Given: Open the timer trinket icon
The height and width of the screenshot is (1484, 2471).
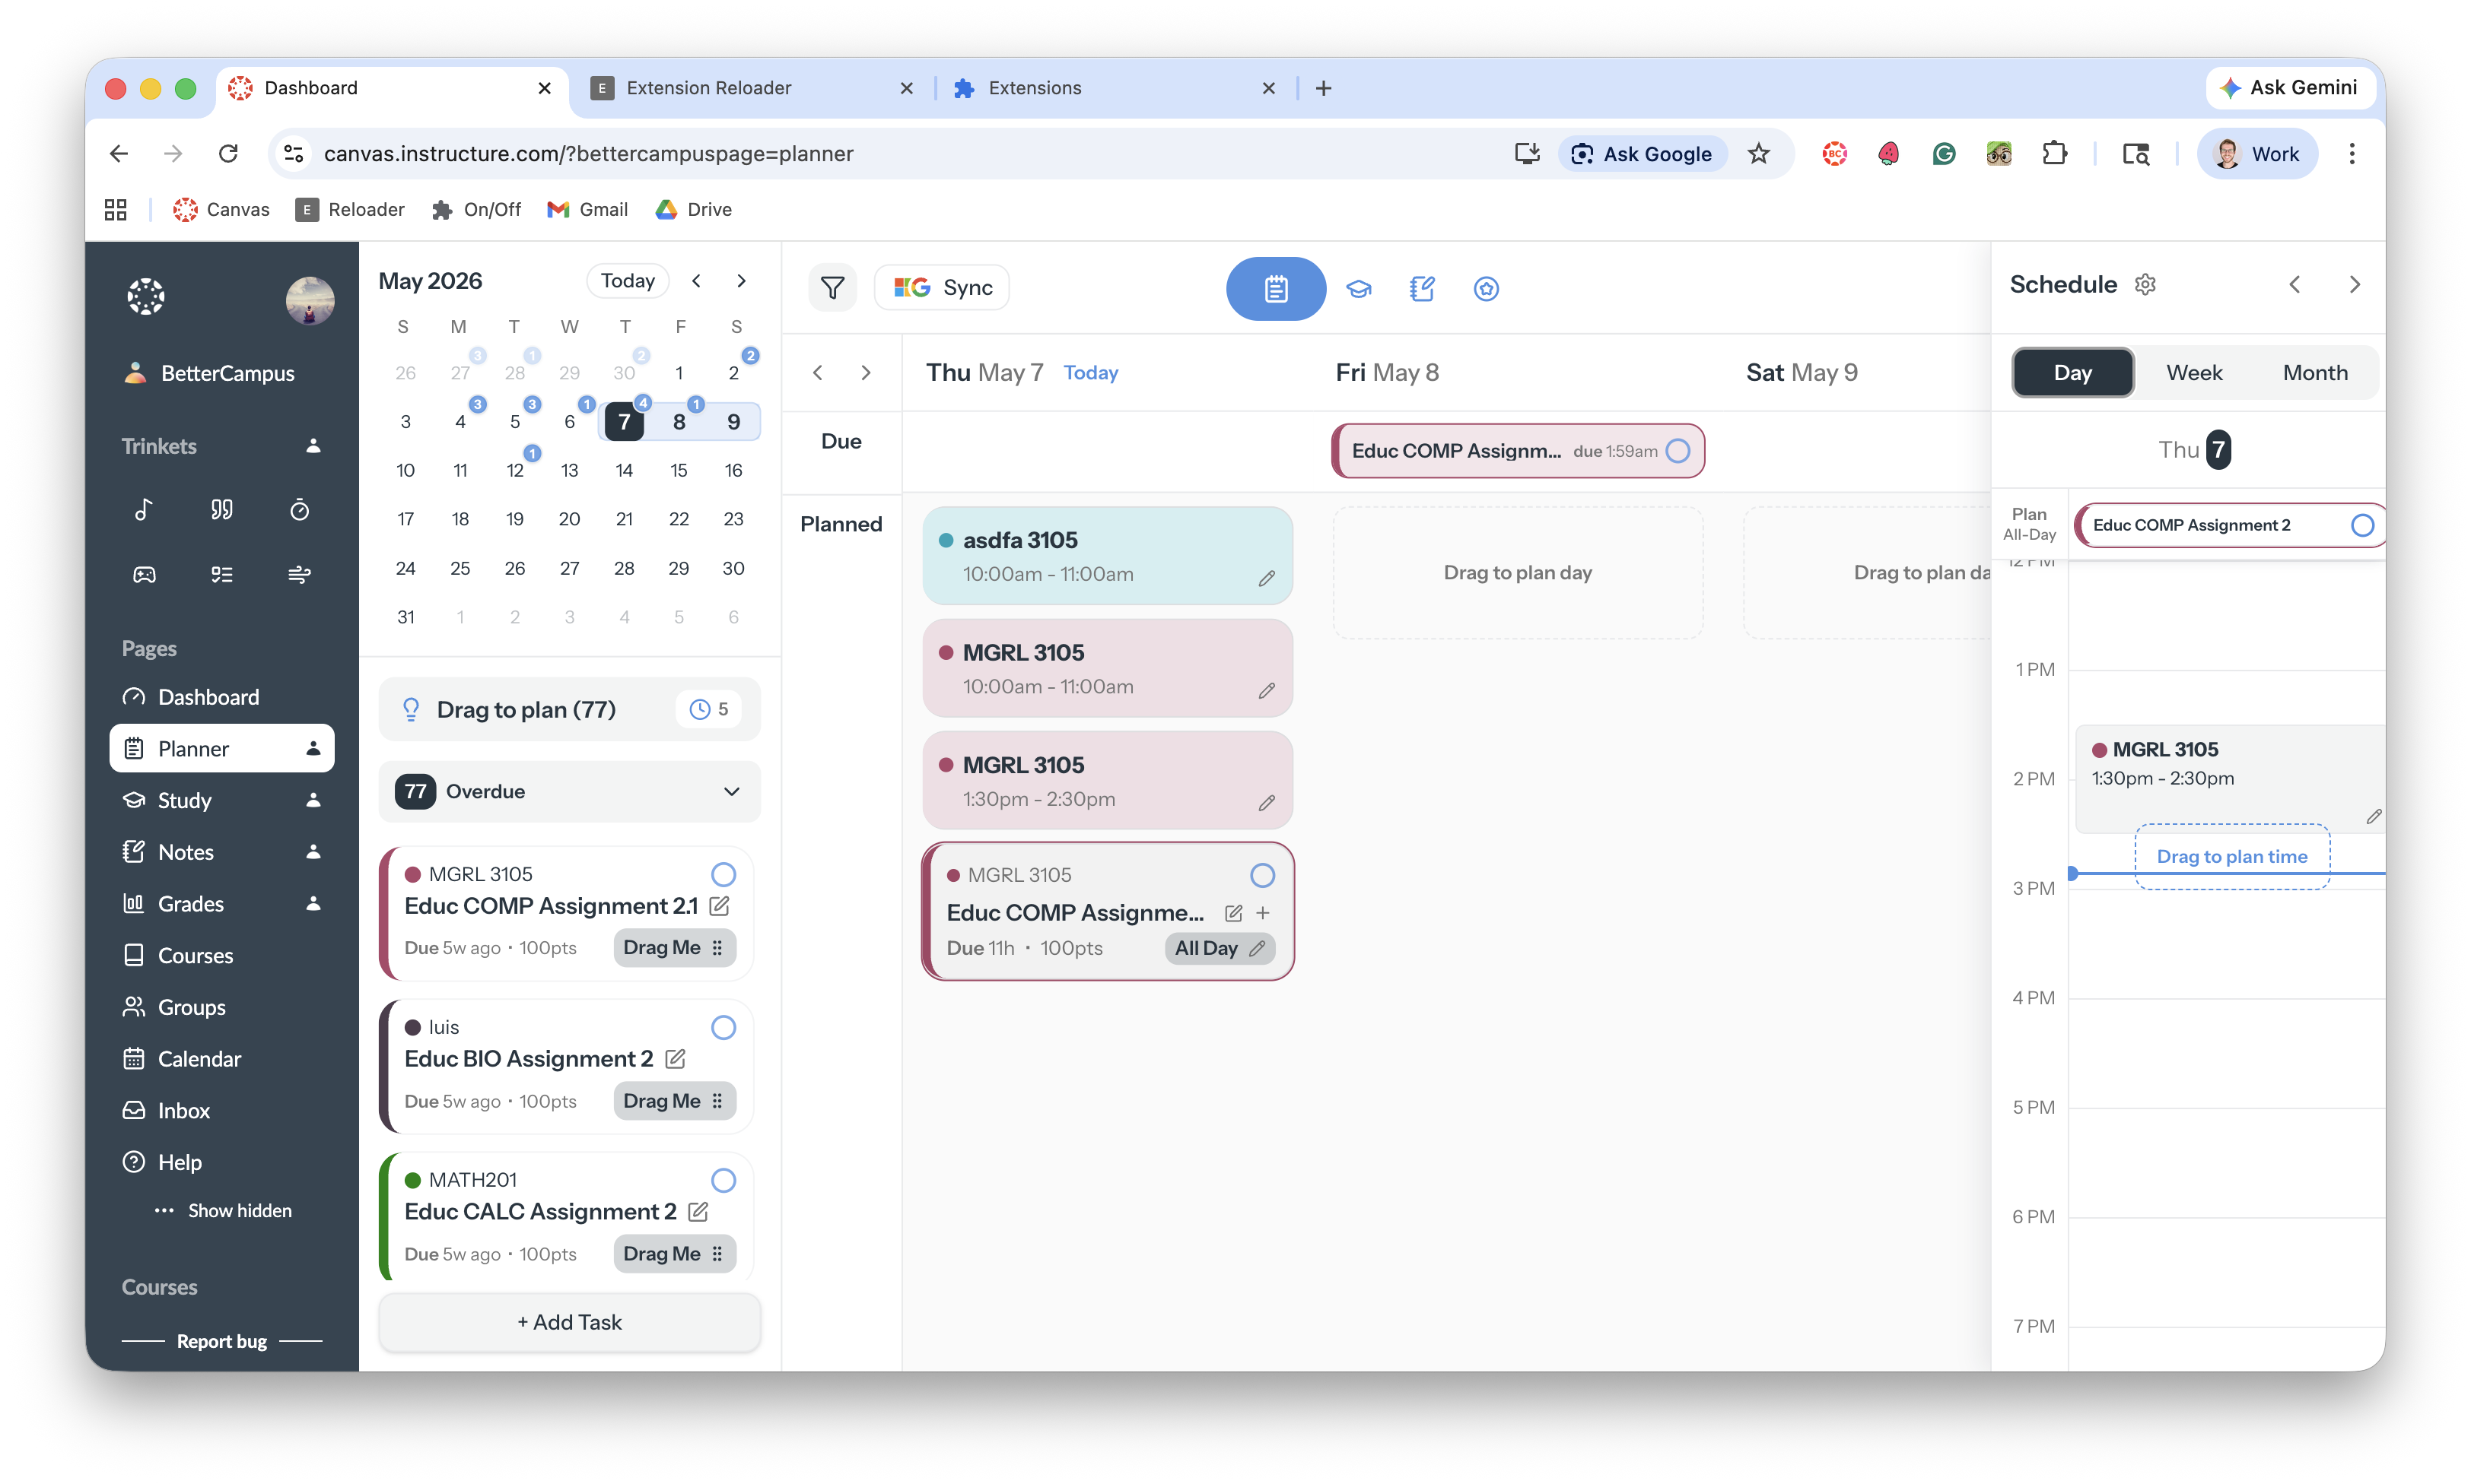Looking at the screenshot, I should tap(299, 510).
